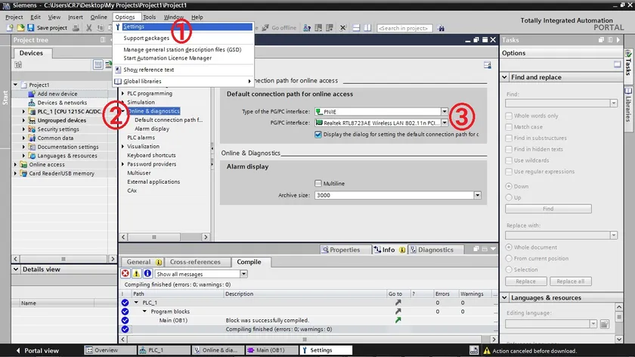This screenshot has width=635, height=357.
Task: Click Support packages menu entry
Action: coord(146,38)
